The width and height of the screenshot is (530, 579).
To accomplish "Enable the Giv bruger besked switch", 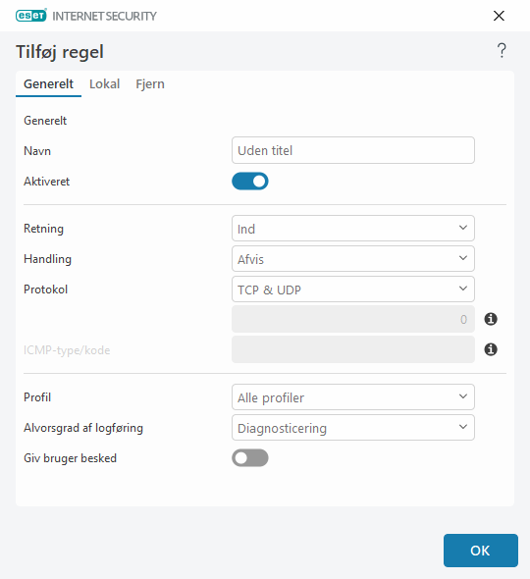I will [250, 458].
